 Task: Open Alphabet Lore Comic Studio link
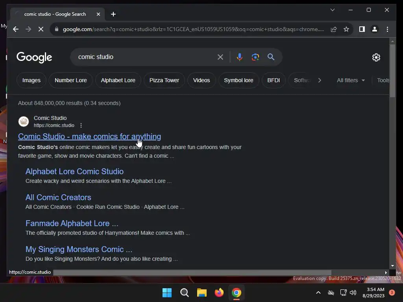pos(74,171)
